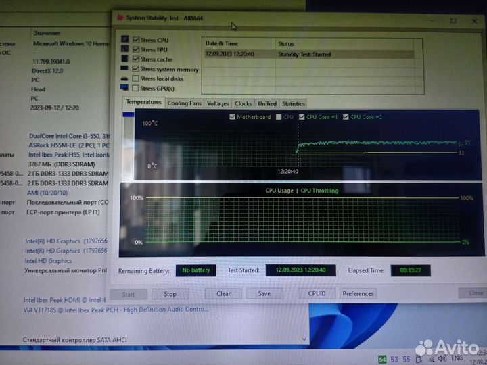The image size is (487, 365).
Task: Open the Statistics tab
Action: point(293,103)
